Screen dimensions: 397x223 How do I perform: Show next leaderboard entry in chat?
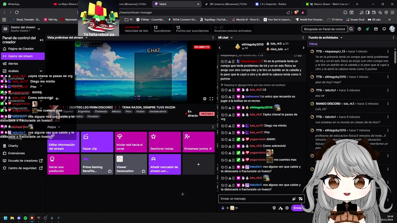303,48
